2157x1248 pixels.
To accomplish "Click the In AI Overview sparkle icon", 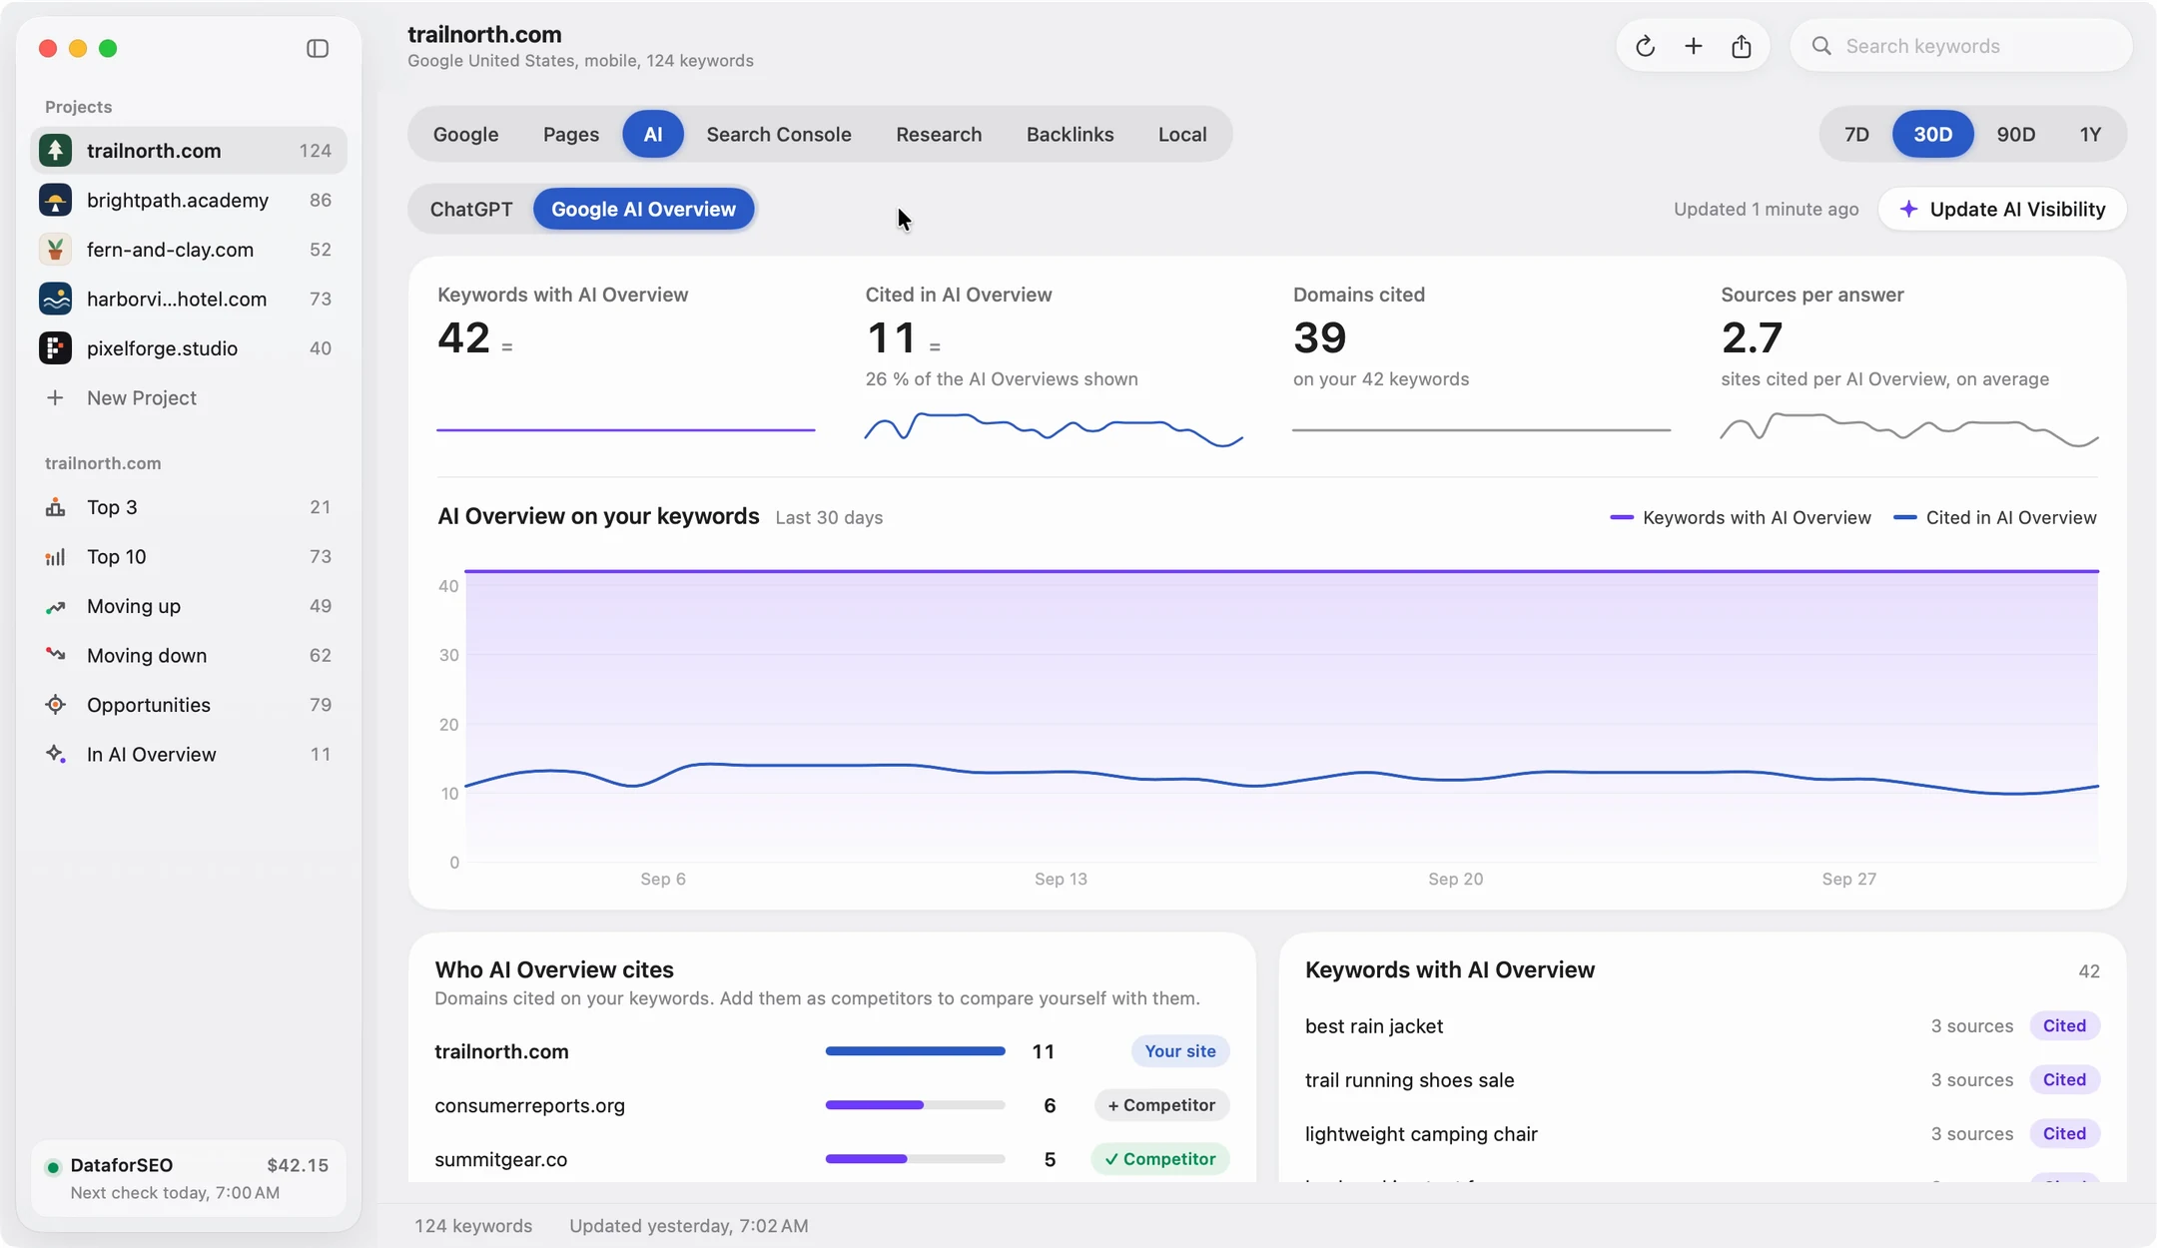I will pos(55,754).
